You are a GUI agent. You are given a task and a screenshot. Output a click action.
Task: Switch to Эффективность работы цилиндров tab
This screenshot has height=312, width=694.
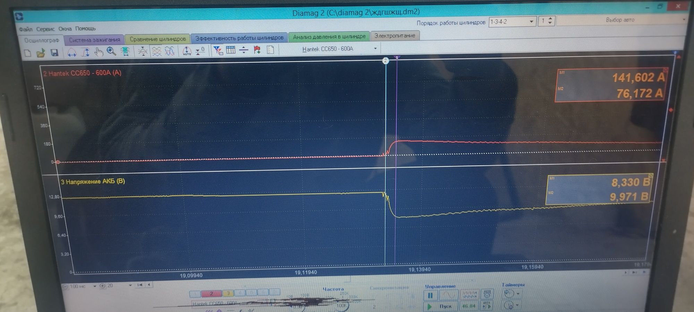coord(239,38)
